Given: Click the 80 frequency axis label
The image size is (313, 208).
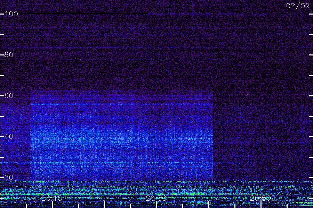Looking at the screenshot, I should tap(9, 54).
